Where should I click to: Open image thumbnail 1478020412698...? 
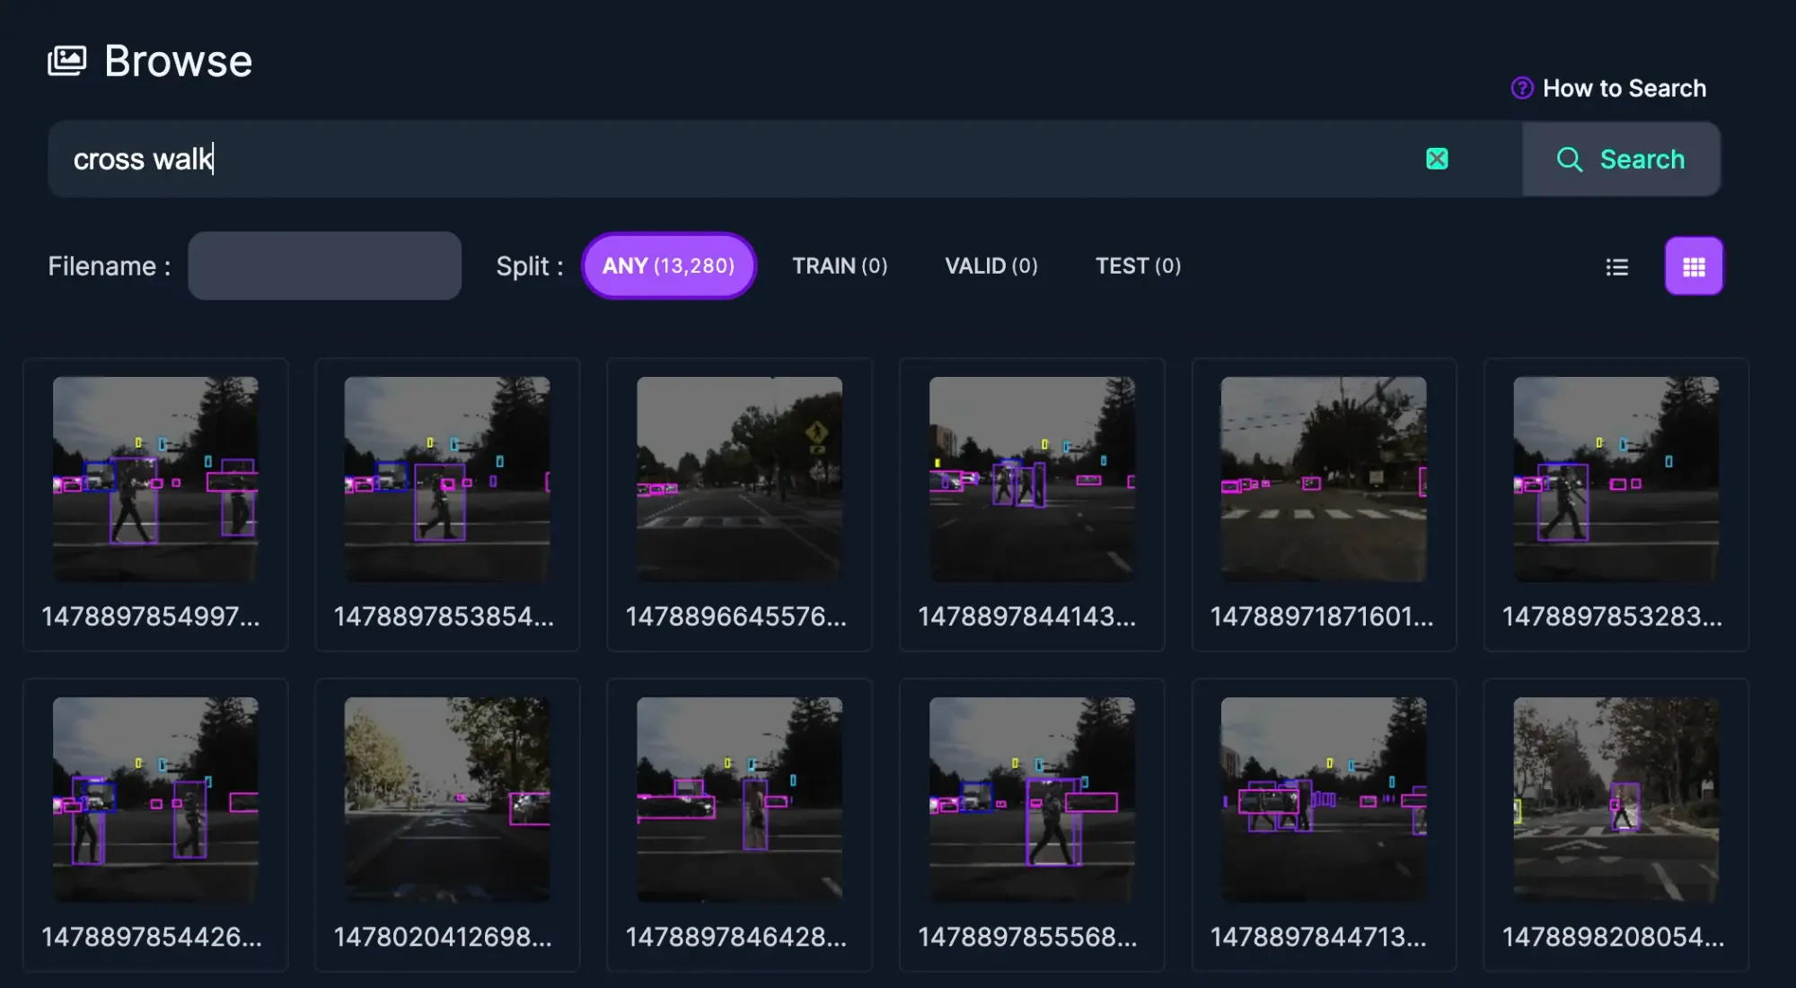tap(447, 800)
